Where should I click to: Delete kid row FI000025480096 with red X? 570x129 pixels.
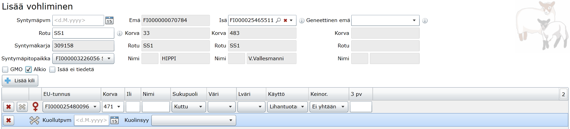tap(8, 107)
